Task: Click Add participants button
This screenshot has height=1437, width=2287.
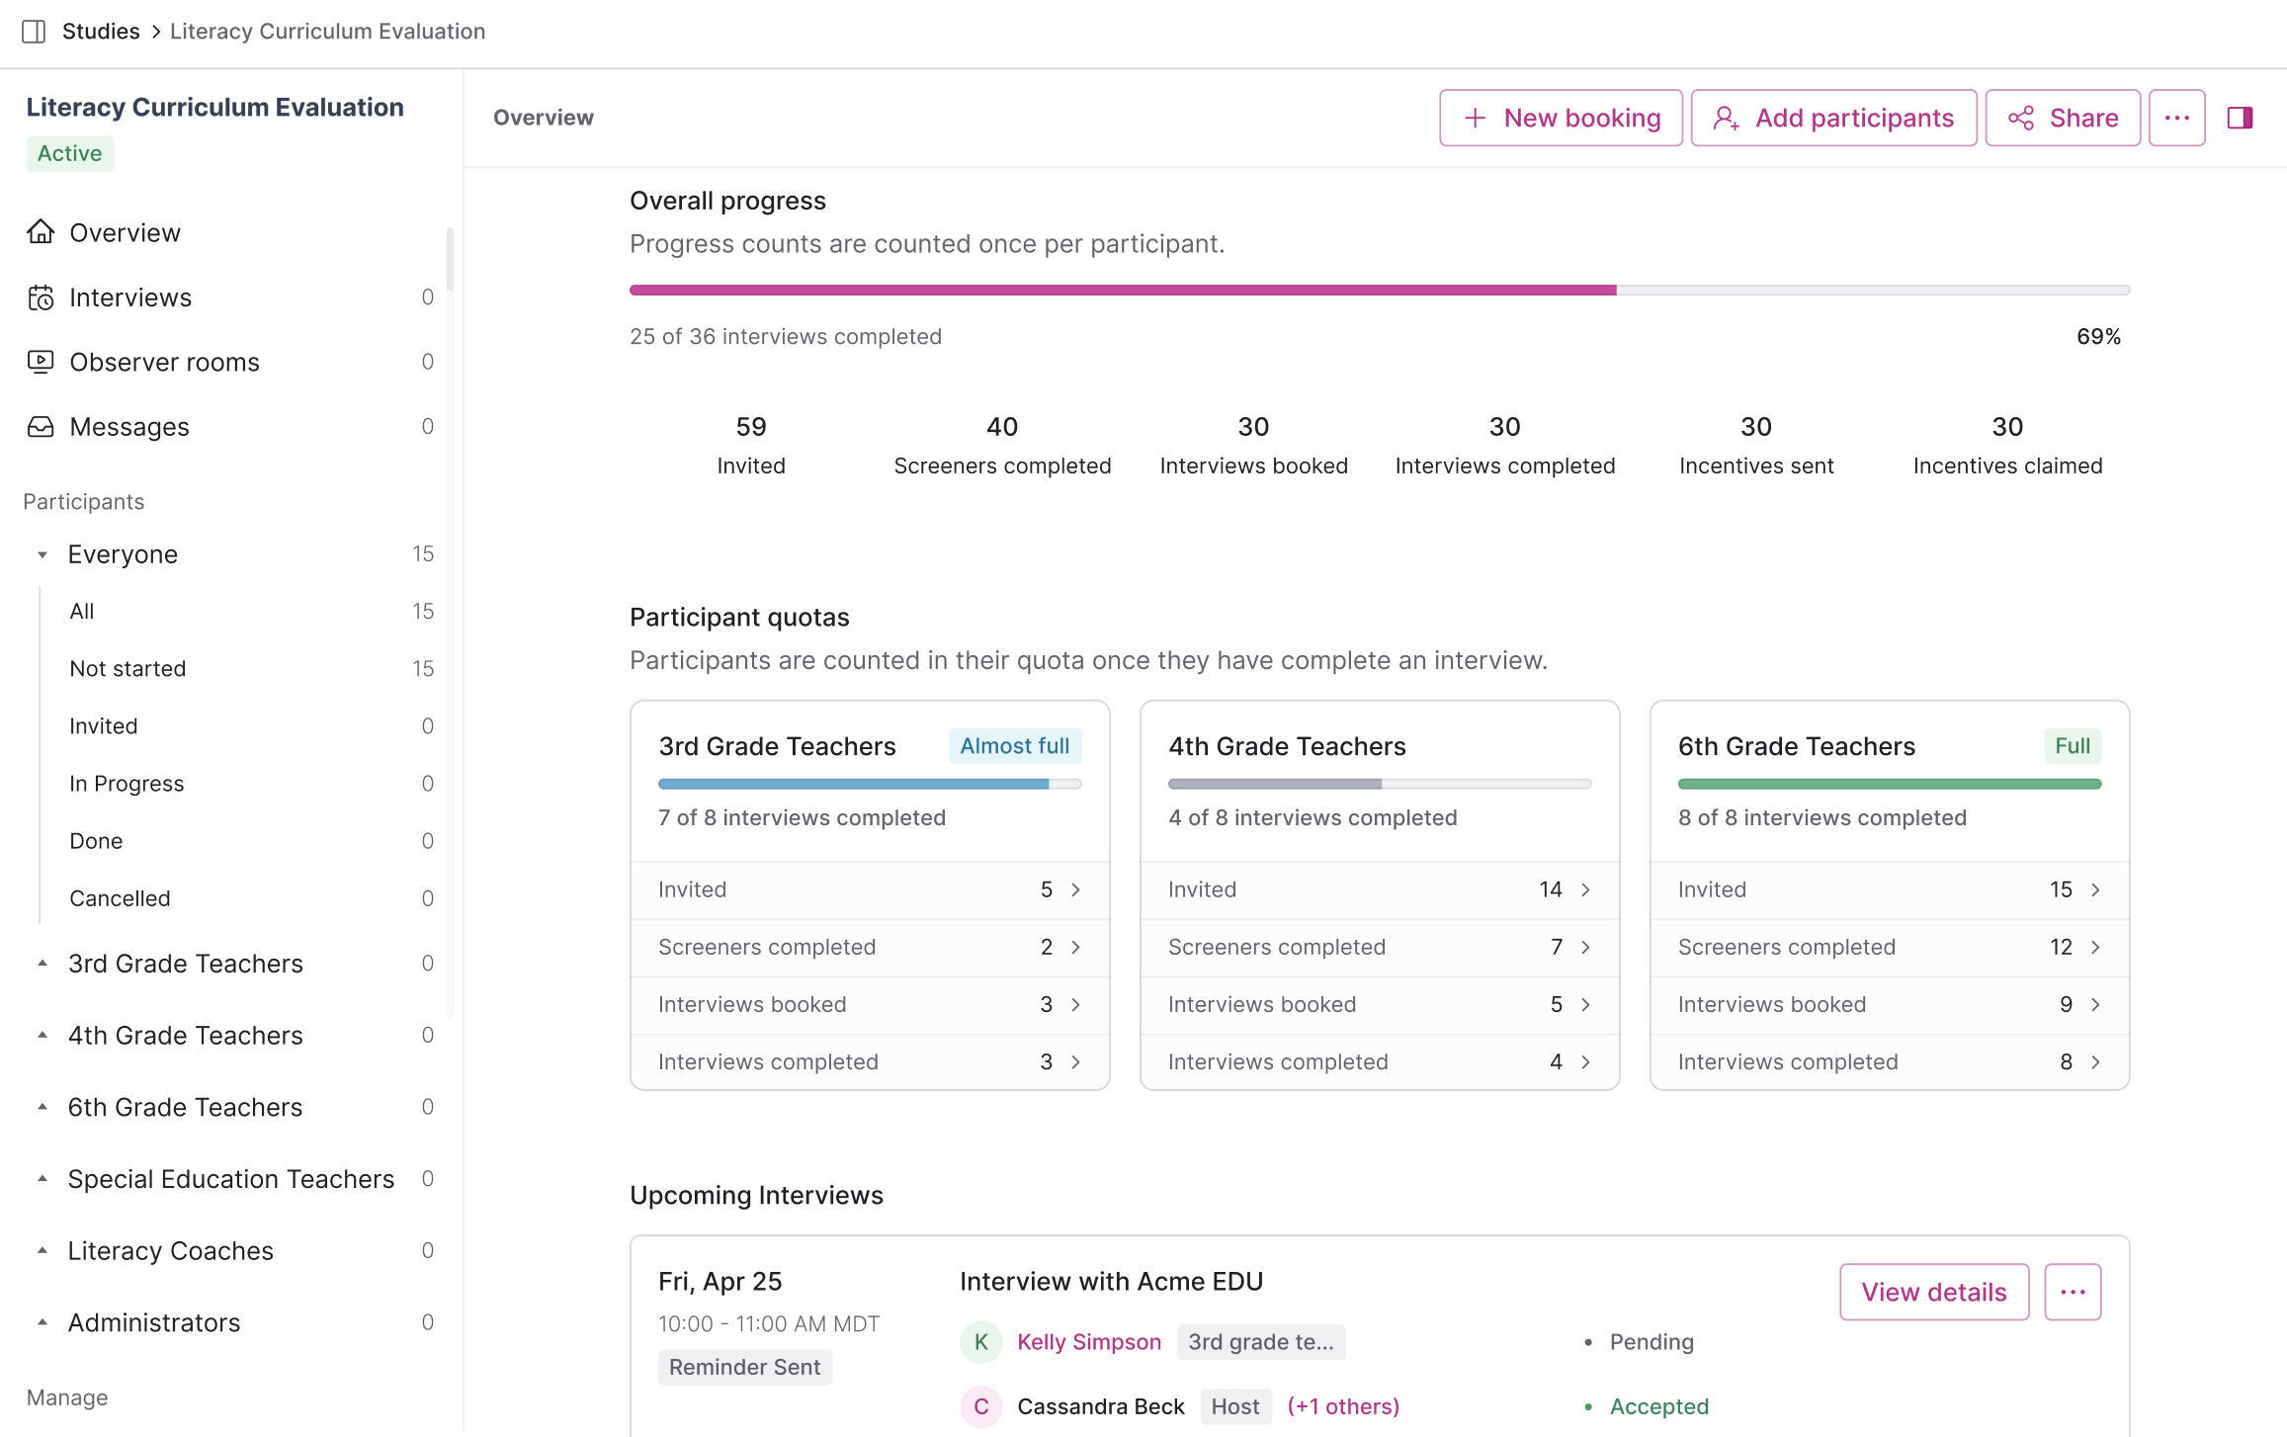Action: [1833, 118]
